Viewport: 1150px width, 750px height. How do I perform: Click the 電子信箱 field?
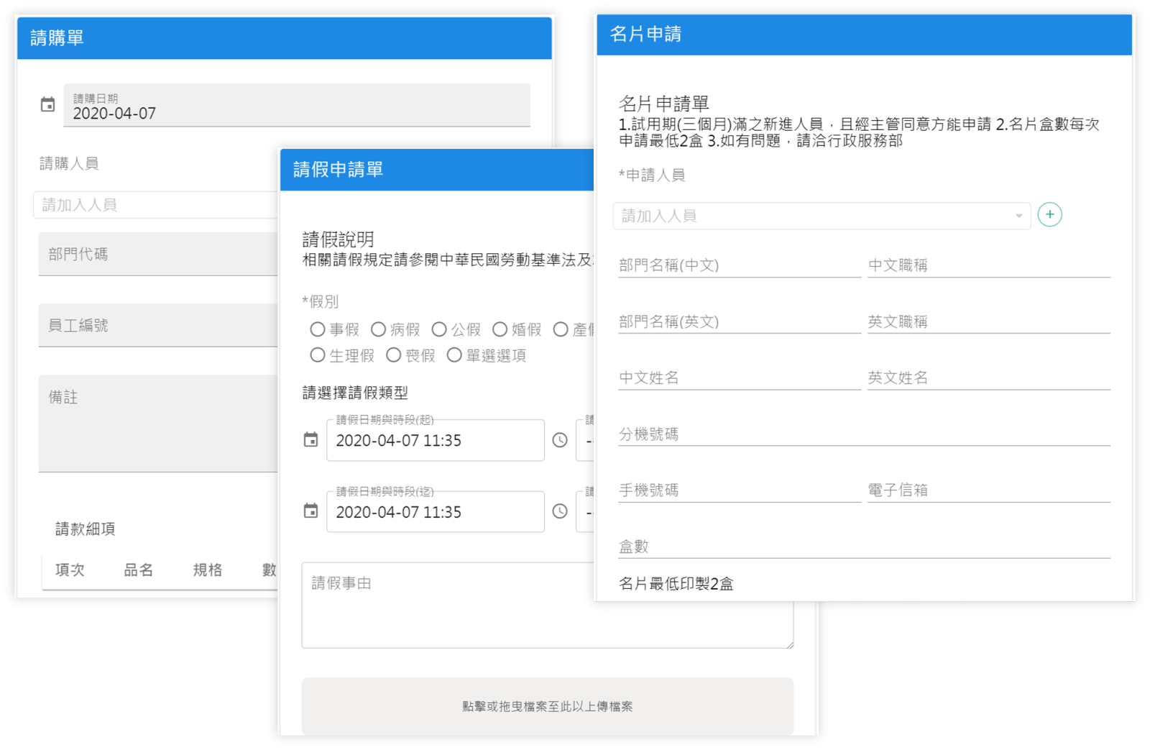[988, 490]
